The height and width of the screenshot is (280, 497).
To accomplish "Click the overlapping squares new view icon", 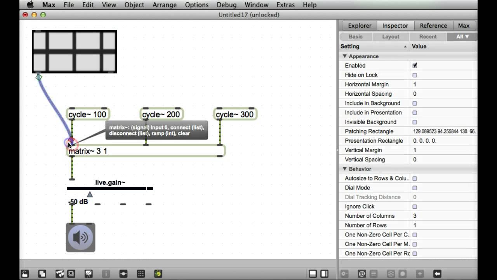I will tap(42, 274).
